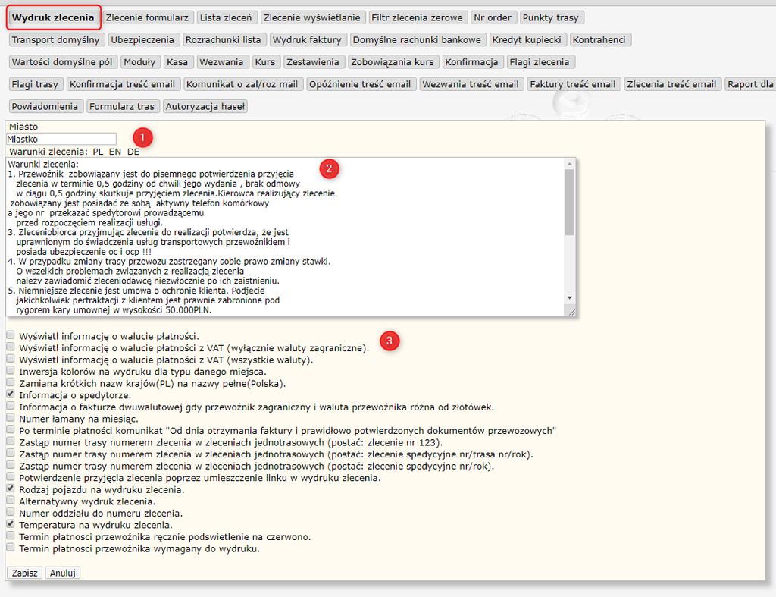Switch to Faktury treść email tab
776x597 pixels.
[x=573, y=84]
